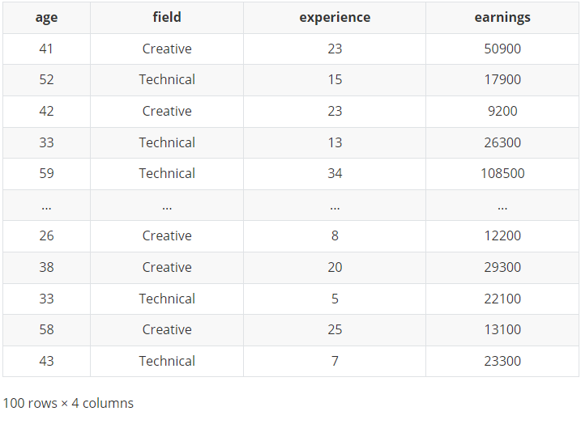Click the earnings cell with 29300
The height and width of the screenshot is (424, 581).
pos(502,267)
